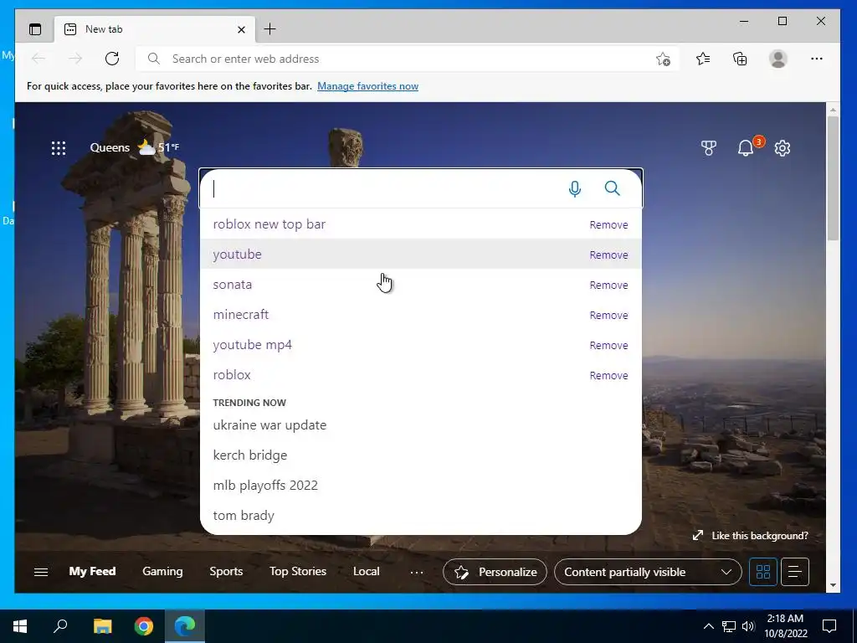The image size is (857, 643).
Task: Open Microsoft Rewards trophy icon
Action: point(709,147)
